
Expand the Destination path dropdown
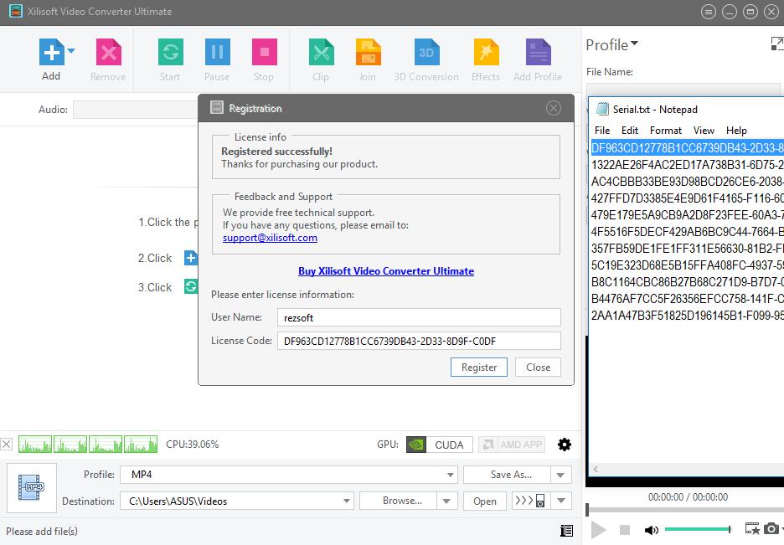click(346, 501)
